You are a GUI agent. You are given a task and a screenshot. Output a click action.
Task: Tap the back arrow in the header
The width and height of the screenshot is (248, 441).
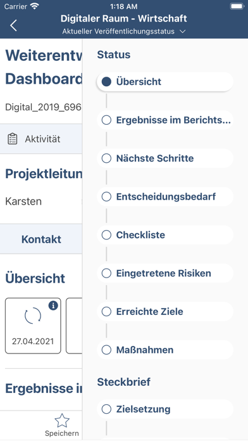coord(13,25)
